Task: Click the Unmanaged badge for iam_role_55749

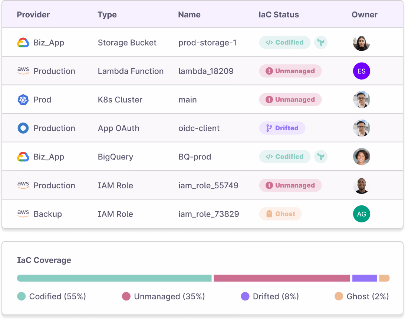Action: pos(290,185)
